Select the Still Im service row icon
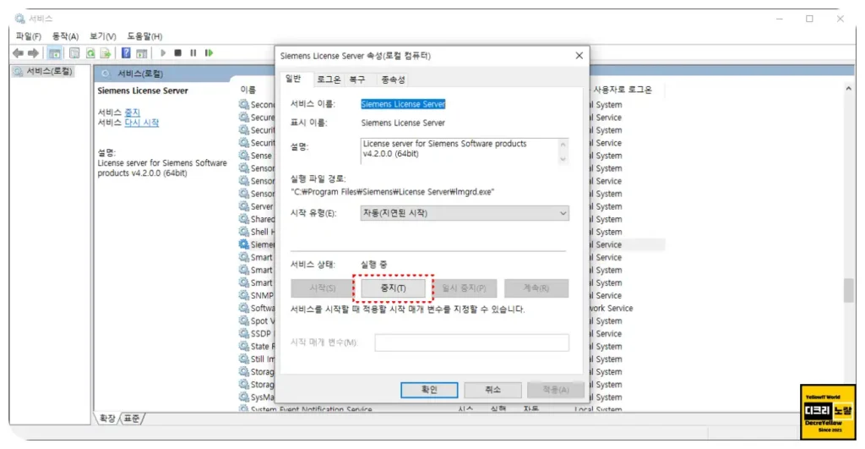 click(x=244, y=359)
